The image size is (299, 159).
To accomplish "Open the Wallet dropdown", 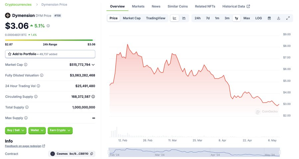I will click(x=37, y=130).
